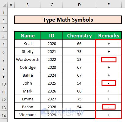Click the cell containing 'Keat'
Viewport: 125px width, 122px height.
pos(27,44)
